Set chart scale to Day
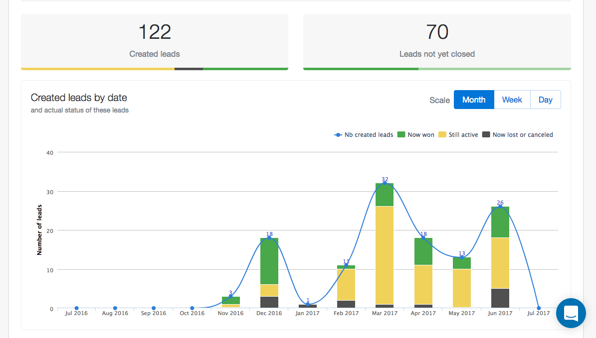The height and width of the screenshot is (338, 596). point(545,100)
